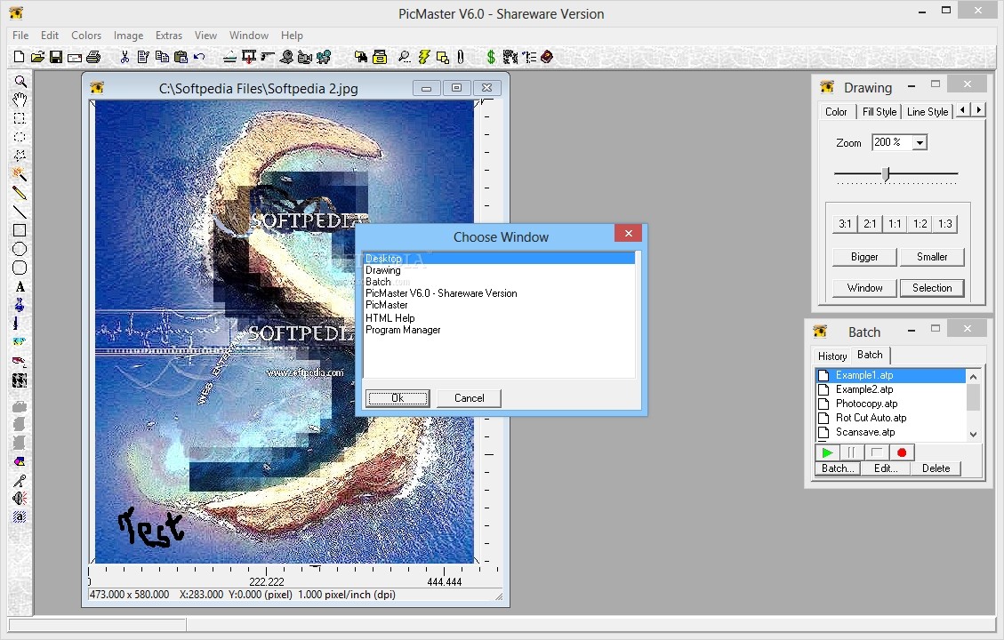Screen dimensions: 1004x640
Task: Click the Smaller zoom button
Action: tap(932, 257)
